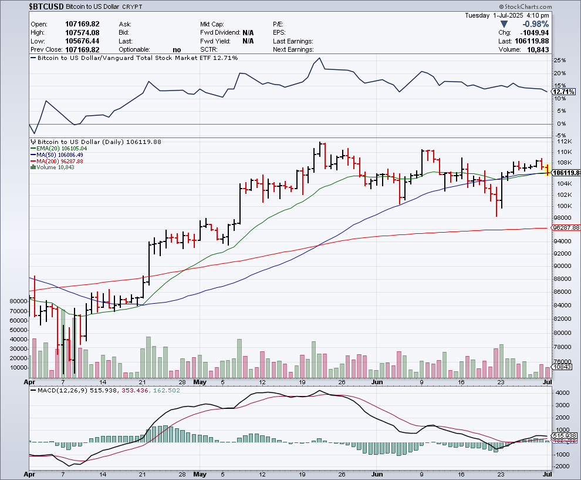
Task: Click the 12.71% relative strength value tag
Action: pyautogui.click(x=565, y=92)
